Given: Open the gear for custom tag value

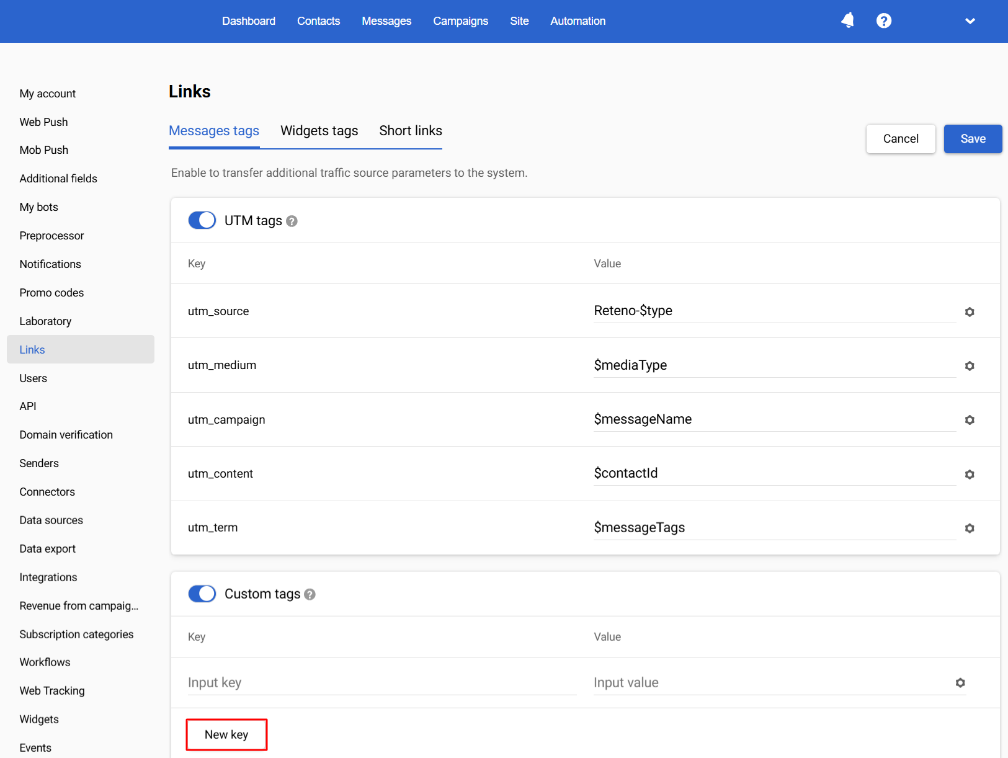Looking at the screenshot, I should 960,683.
